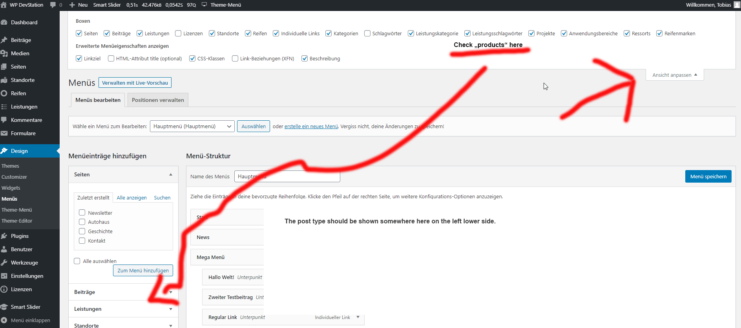This screenshot has height=328, width=741.
Task: Click the Formulare envelope icon
Action: click(x=4, y=133)
